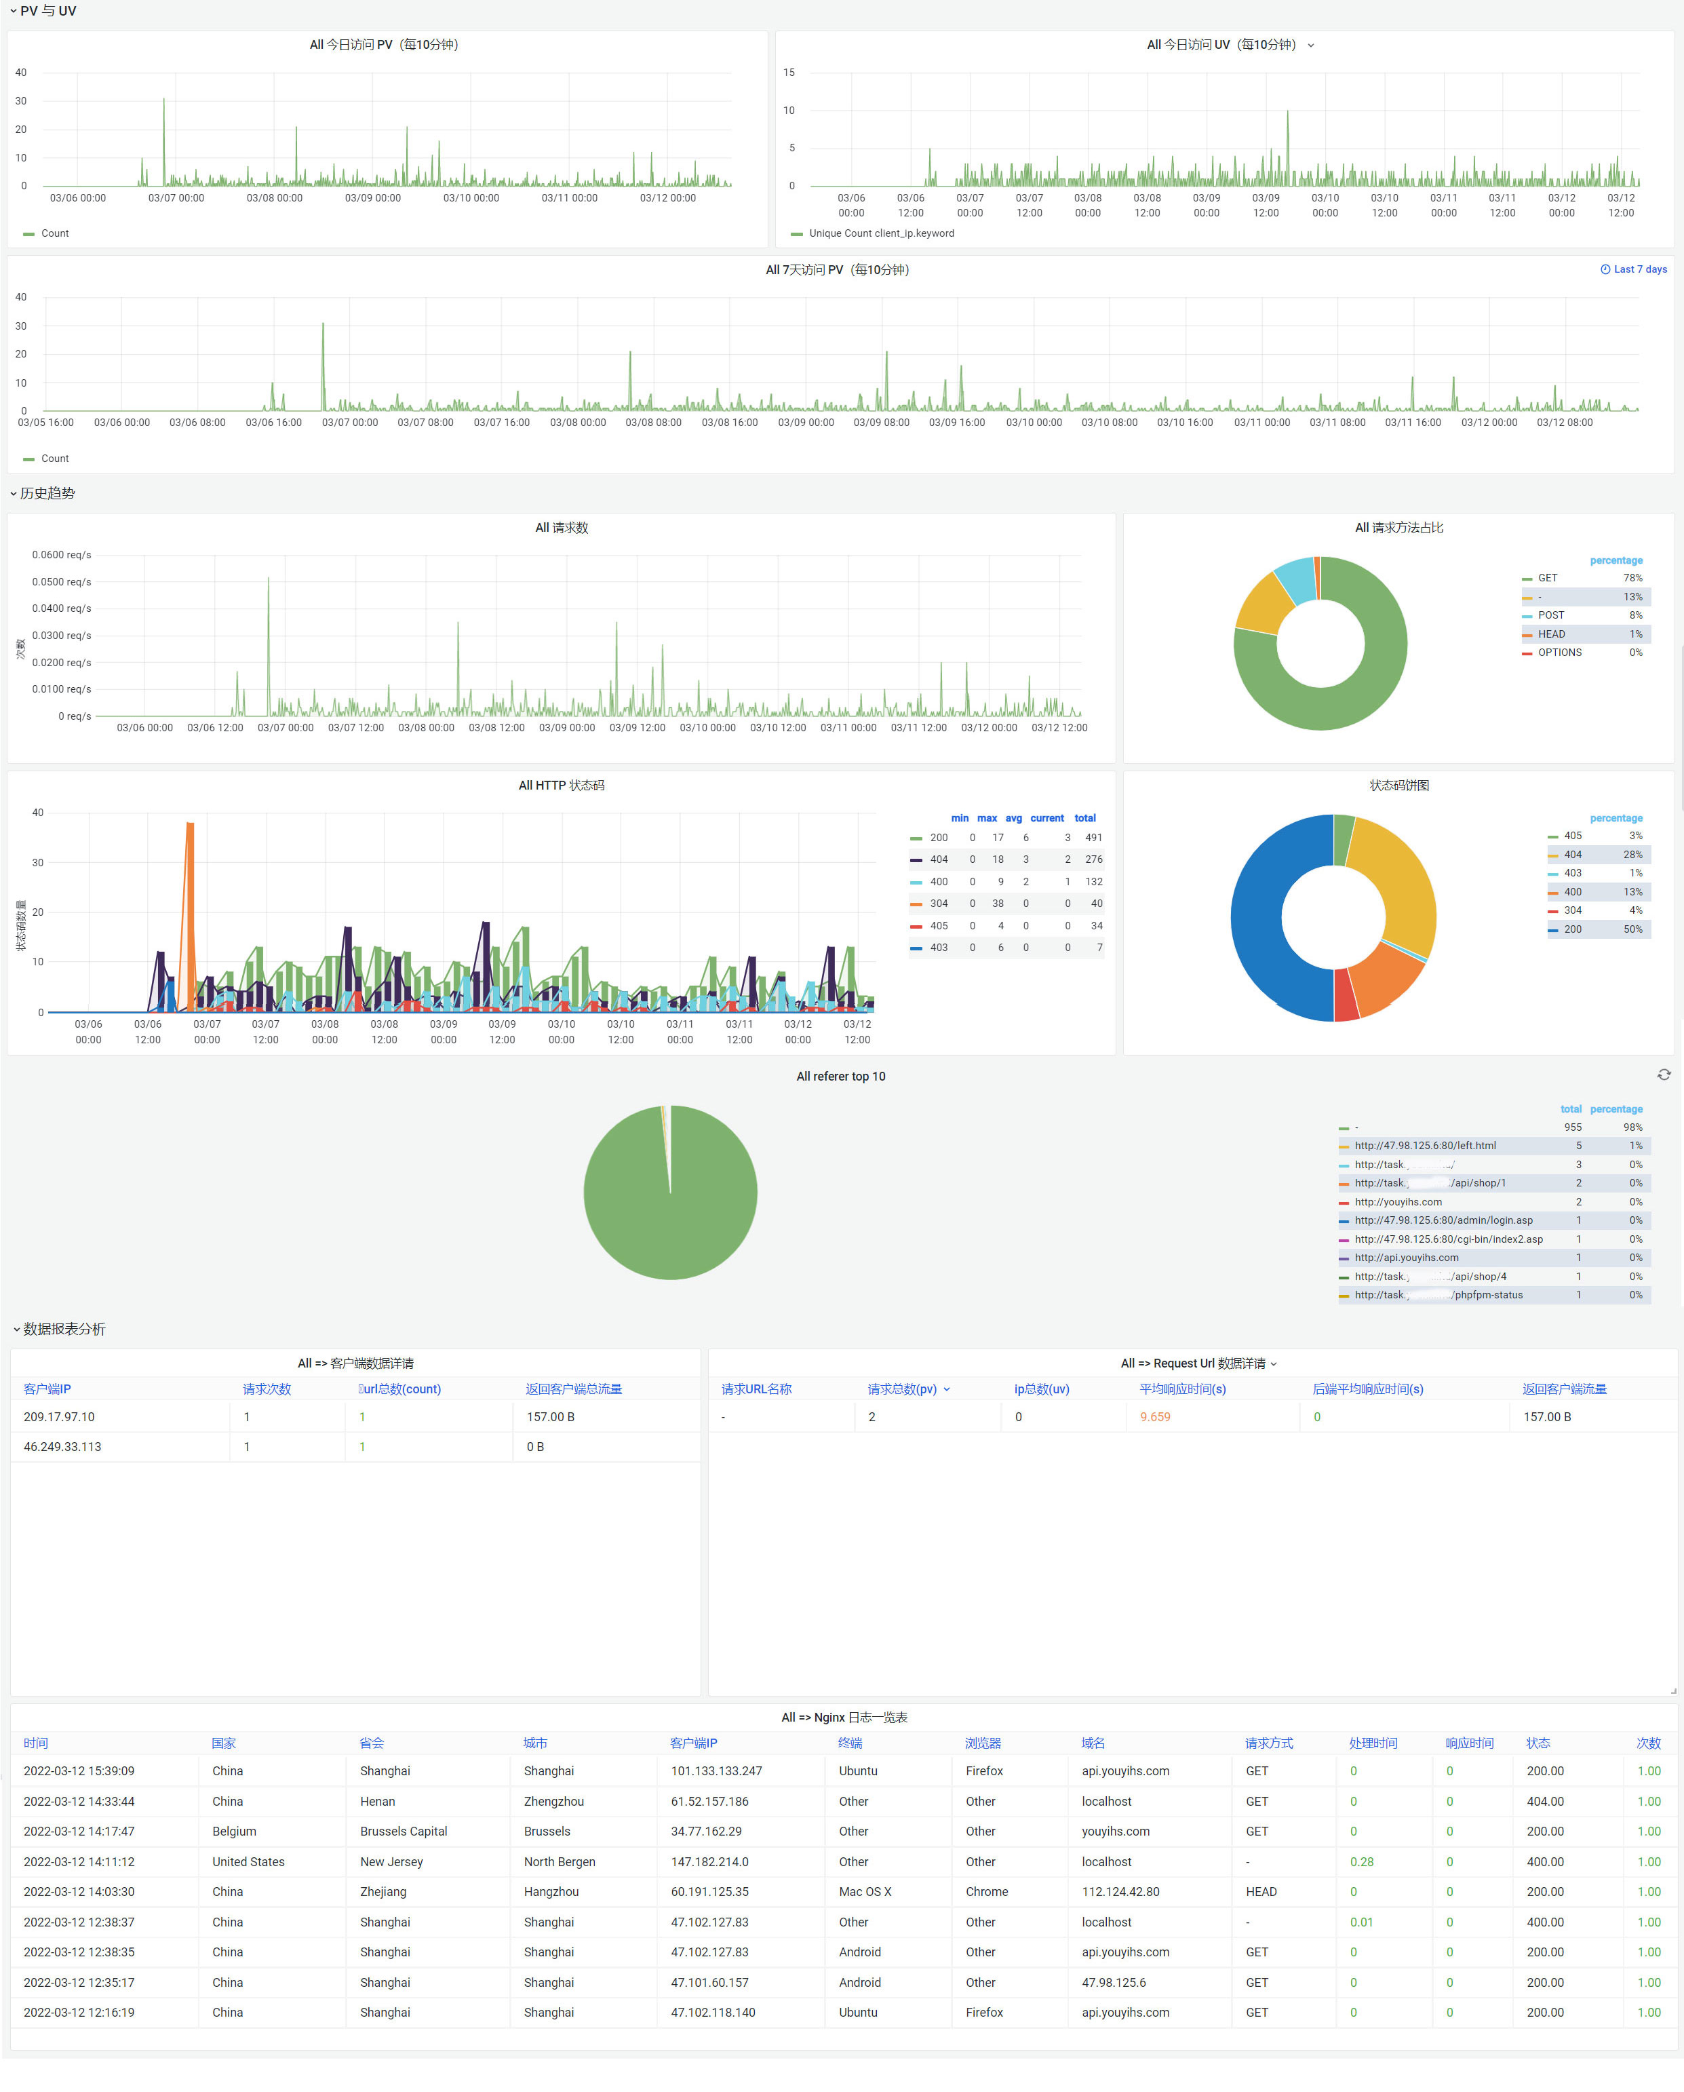This screenshot has height=2092, width=1684.
Task: Sort Nginx log table by 次数 column
Action: point(1649,1743)
